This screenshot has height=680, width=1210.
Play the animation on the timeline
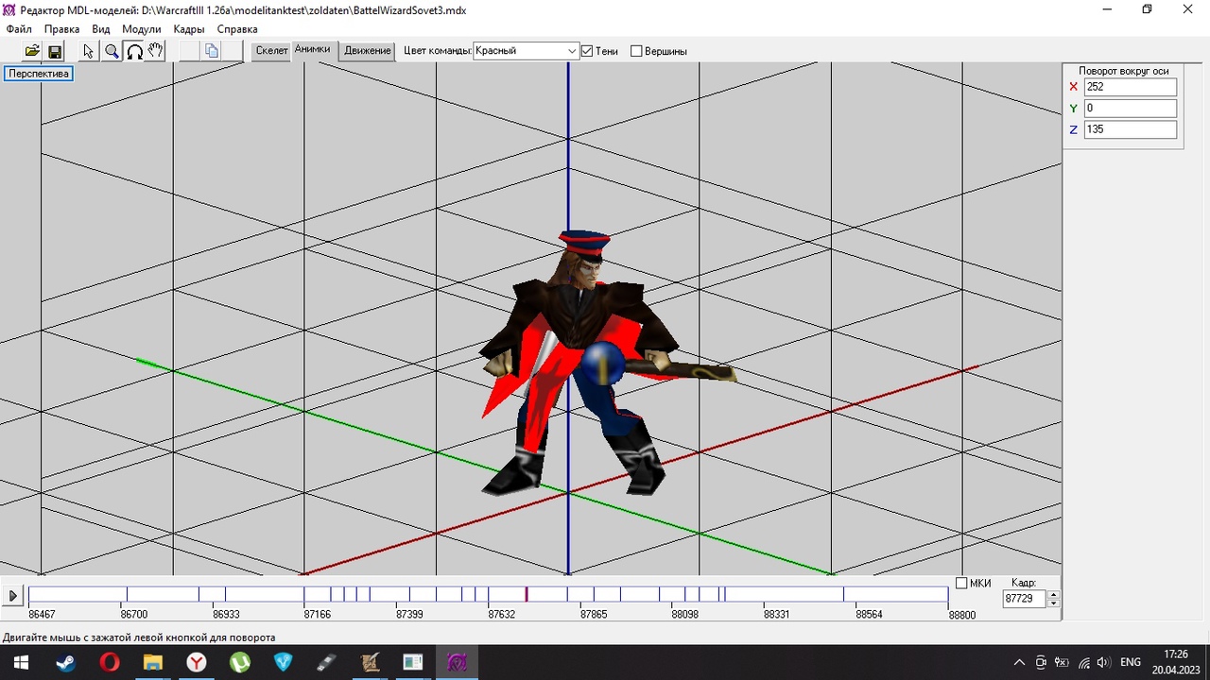[x=13, y=596]
